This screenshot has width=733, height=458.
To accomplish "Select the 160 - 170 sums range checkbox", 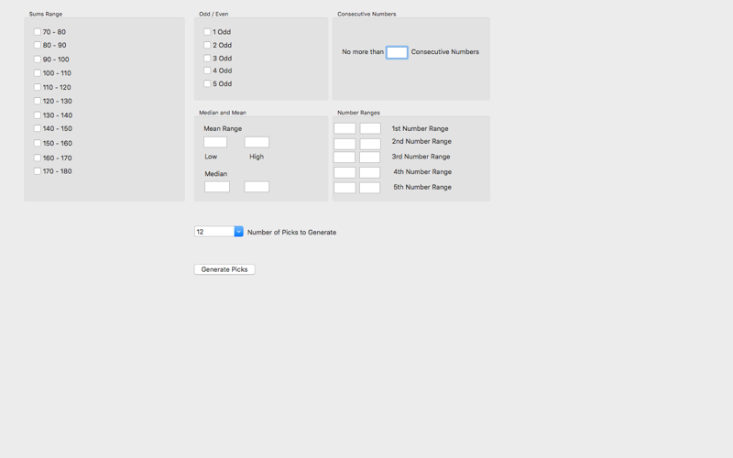I will pyautogui.click(x=38, y=158).
